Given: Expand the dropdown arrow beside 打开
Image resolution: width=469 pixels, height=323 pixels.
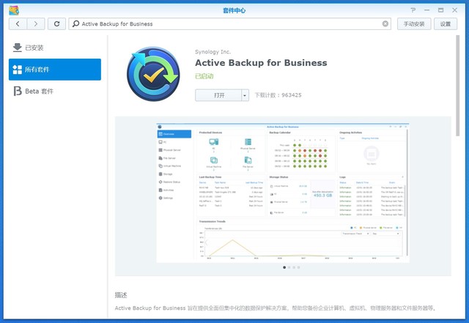Looking at the screenshot, I should pyautogui.click(x=245, y=95).
